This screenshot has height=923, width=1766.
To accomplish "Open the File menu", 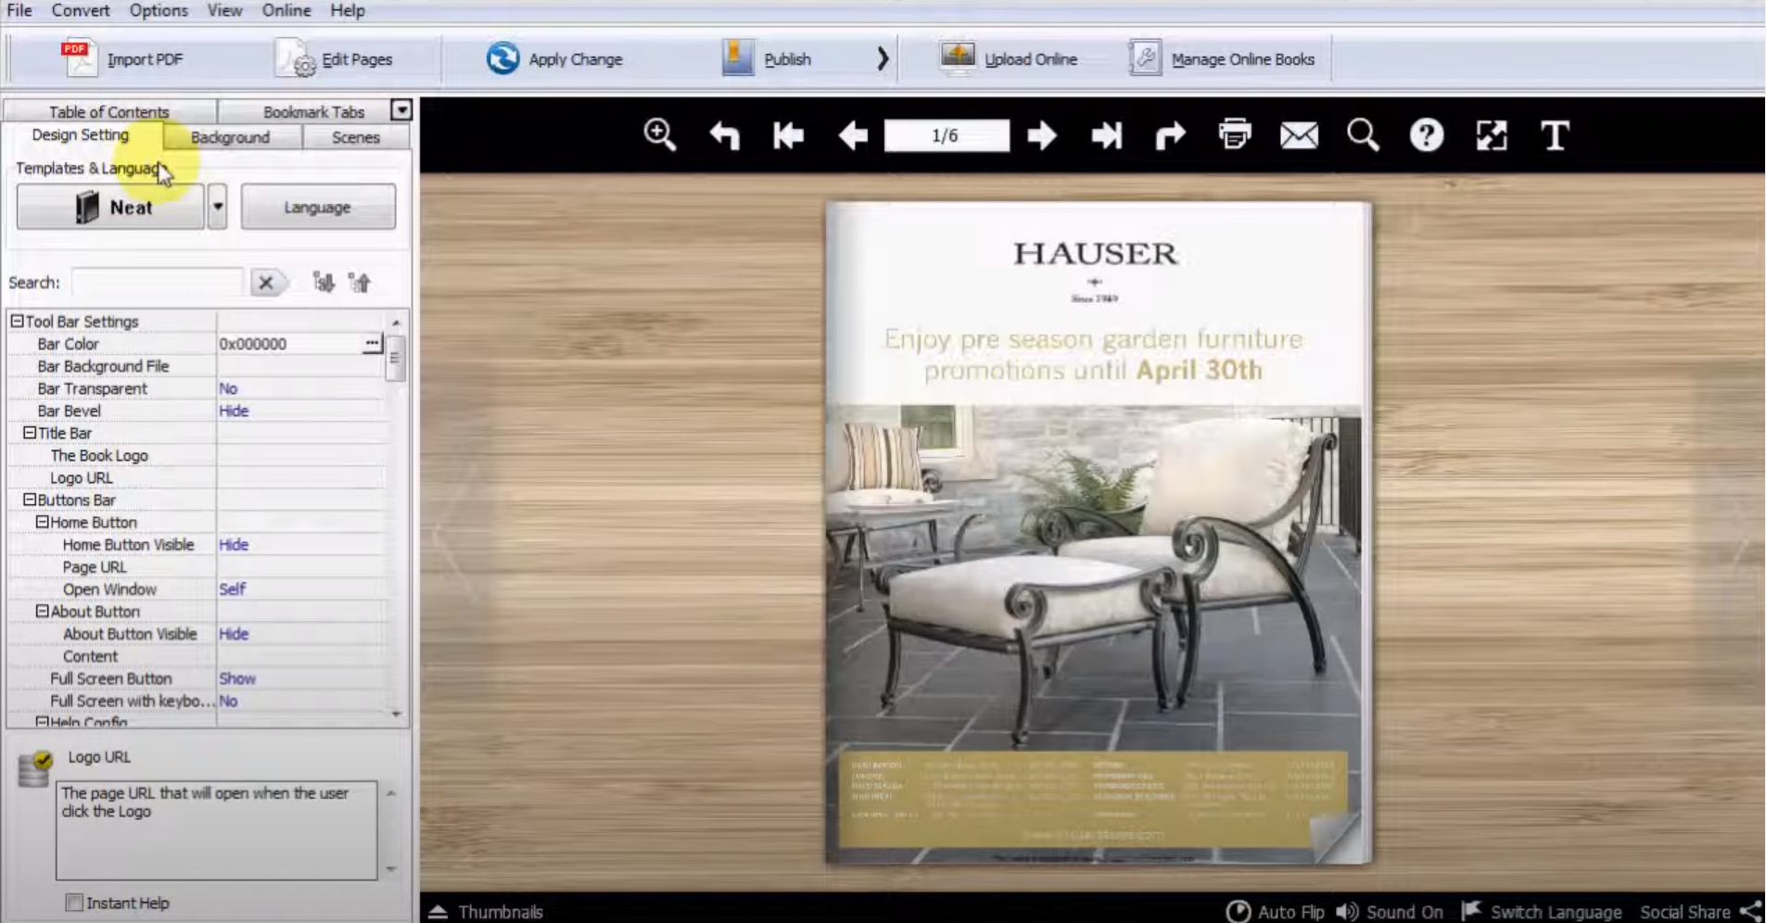I will (19, 10).
